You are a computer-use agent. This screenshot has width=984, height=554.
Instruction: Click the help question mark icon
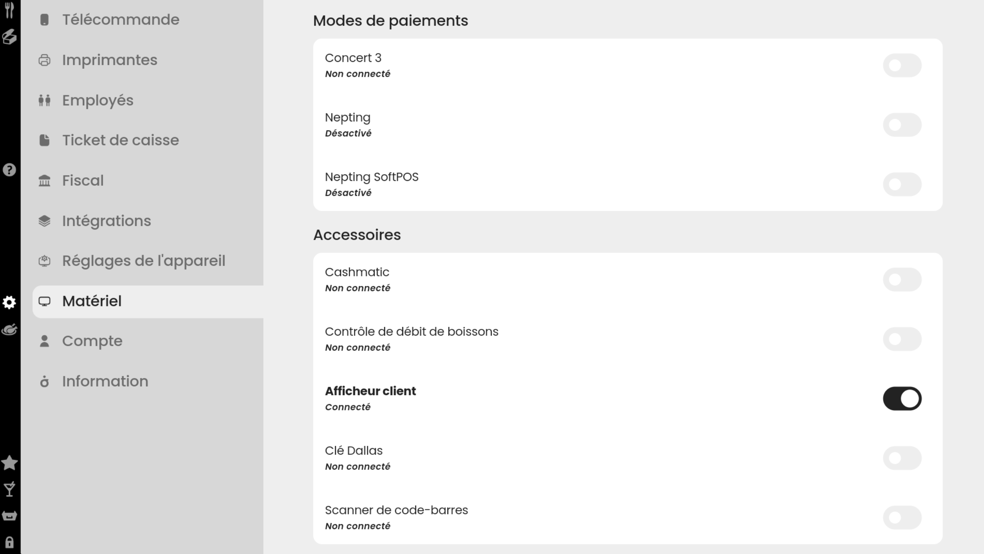pos(9,170)
